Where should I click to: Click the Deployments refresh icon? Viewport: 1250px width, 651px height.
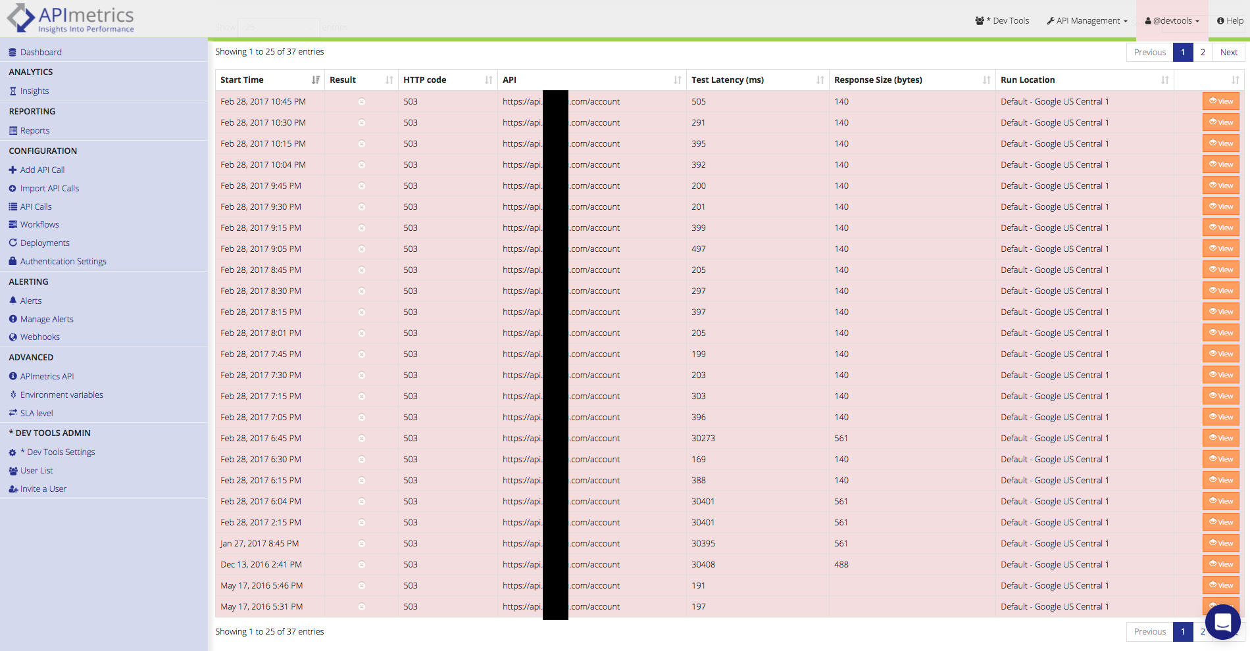(x=12, y=243)
